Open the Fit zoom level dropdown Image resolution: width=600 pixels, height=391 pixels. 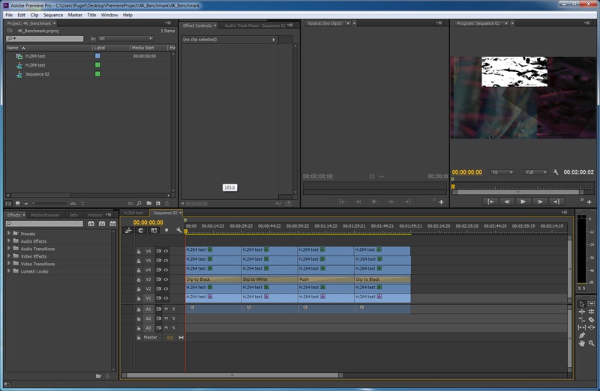pos(503,172)
